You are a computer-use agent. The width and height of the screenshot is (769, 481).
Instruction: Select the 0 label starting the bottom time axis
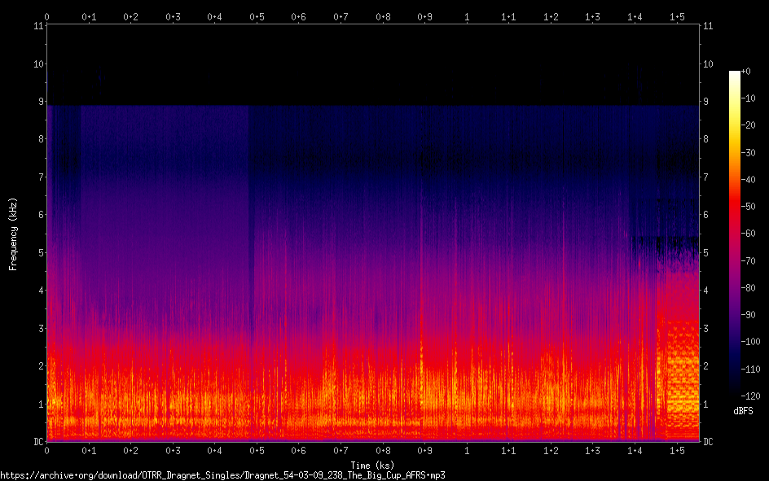pyautogui.click(x=47, y=450)
